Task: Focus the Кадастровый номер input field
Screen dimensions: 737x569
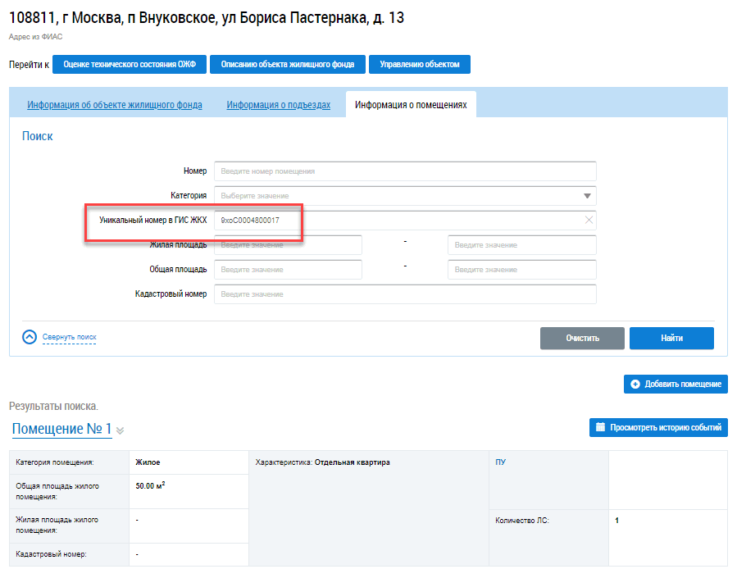Action: pyautogui.click(x=405, y=294)
